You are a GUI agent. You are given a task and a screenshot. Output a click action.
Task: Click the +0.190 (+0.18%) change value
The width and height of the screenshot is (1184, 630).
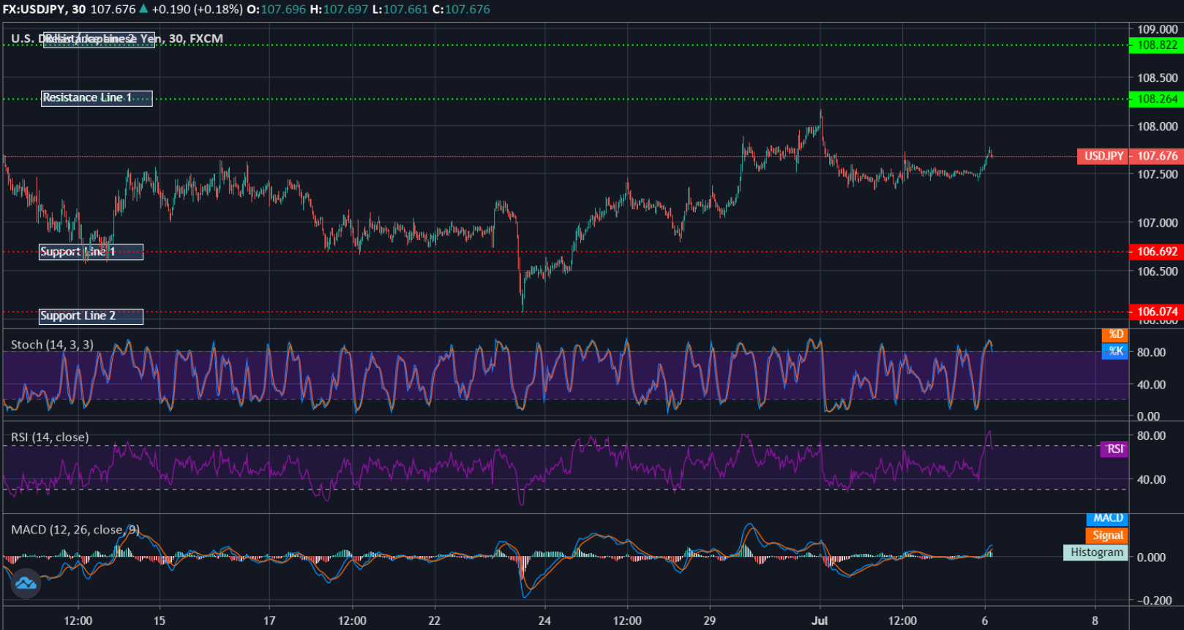[x=197, y=10]
